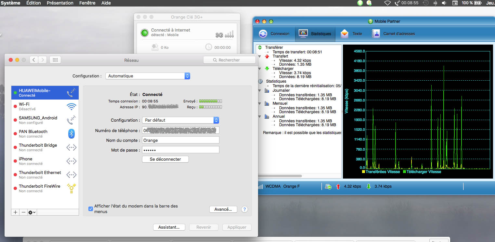Collapse the Annuel tree node
The width and height of the screenshot is (495, 242).
point(259,116)
